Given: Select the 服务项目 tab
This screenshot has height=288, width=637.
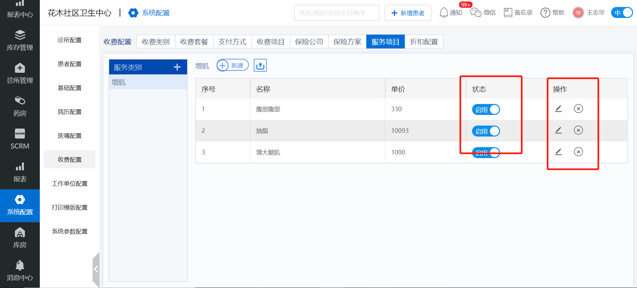Looking at the screenshot, I should [386, 42].
